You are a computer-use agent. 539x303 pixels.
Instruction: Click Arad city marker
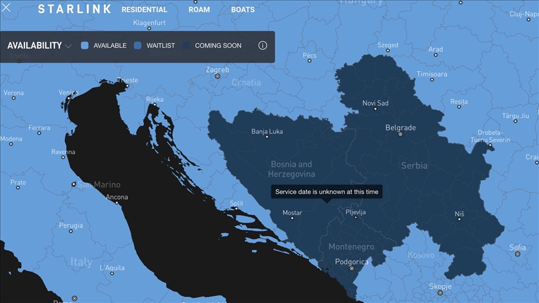(435, 55)
